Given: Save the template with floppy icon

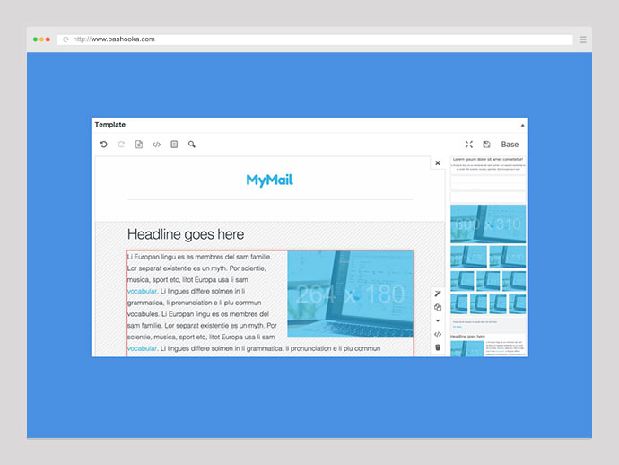Looking at the screenshot, I should point(486,145).
